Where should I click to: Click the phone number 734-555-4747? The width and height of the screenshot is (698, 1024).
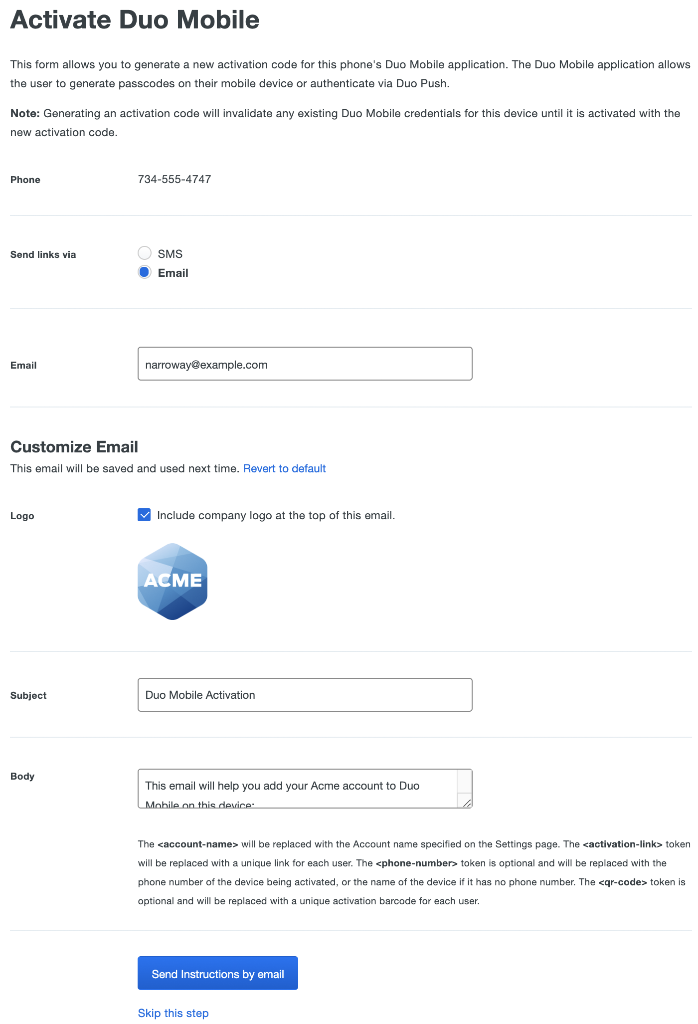(174, 179)
